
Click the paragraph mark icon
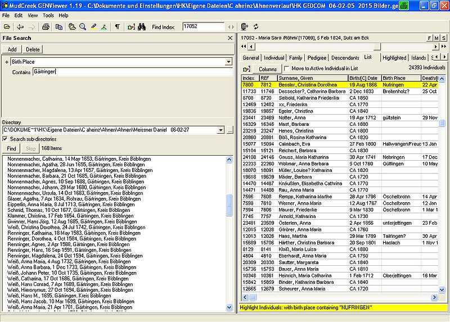pyautogui.click(x=117, y=26)
